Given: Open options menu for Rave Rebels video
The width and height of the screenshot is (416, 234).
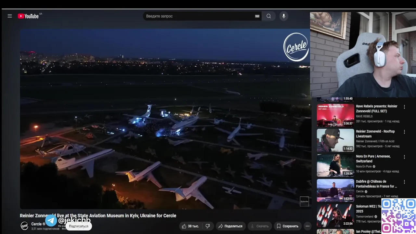Looking at the screenshot, I should [404, 107].
